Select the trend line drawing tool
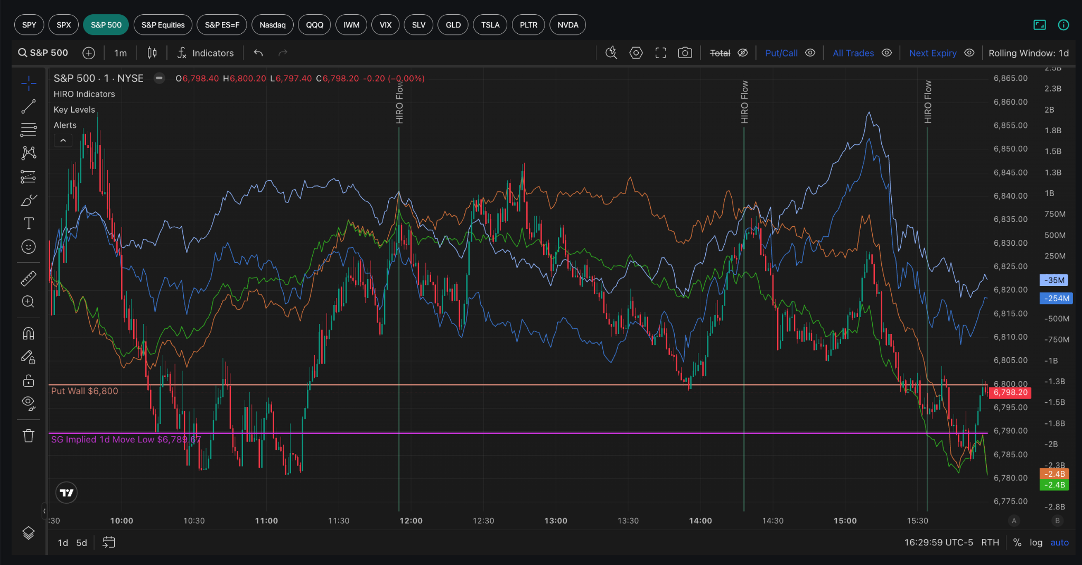 29,106
